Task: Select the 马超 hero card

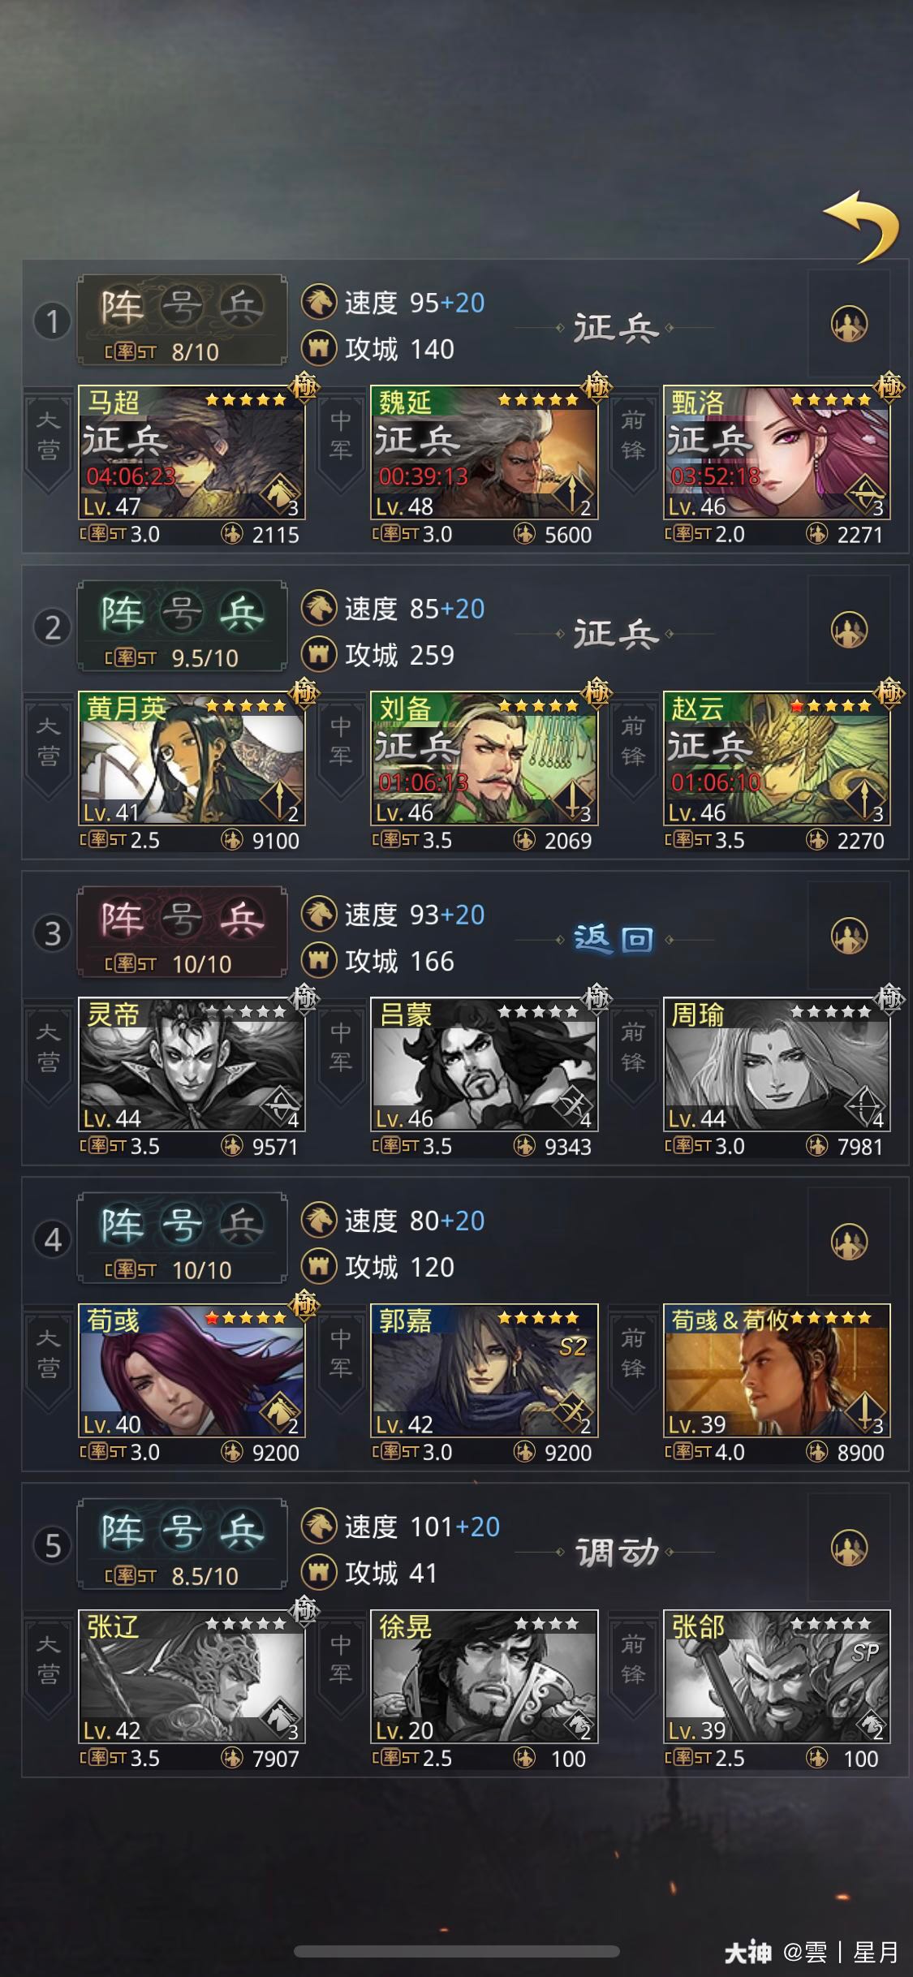Action: pyautogui.click(x=192, y=465)
